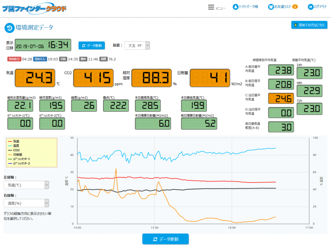Image resolution: width=331 pixels, height=248 pixels.
Task: Click the clock icon beside 環境測定データ heading
Action: (10, 28)
